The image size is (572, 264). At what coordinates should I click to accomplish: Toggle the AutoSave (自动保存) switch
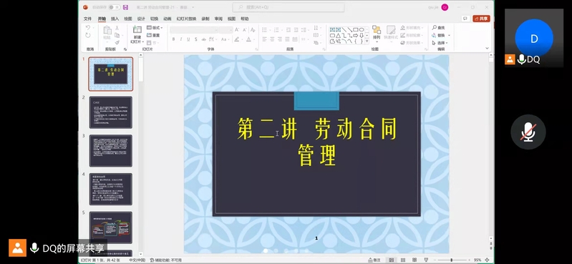coord(114,7)
